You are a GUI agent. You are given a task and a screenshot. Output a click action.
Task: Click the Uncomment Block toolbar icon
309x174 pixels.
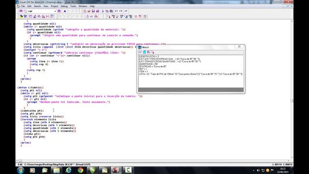click(140, 16)
